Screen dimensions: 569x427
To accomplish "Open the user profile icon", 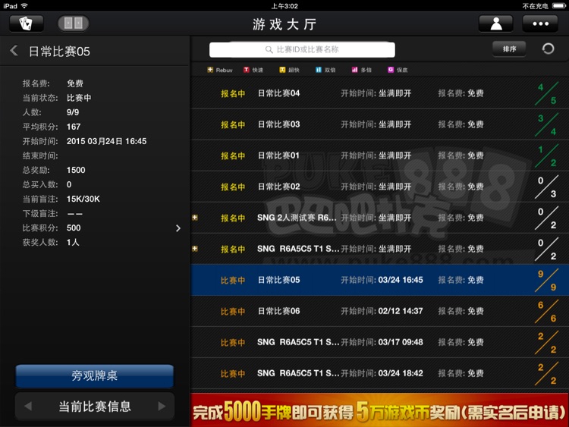I will 495,24.
